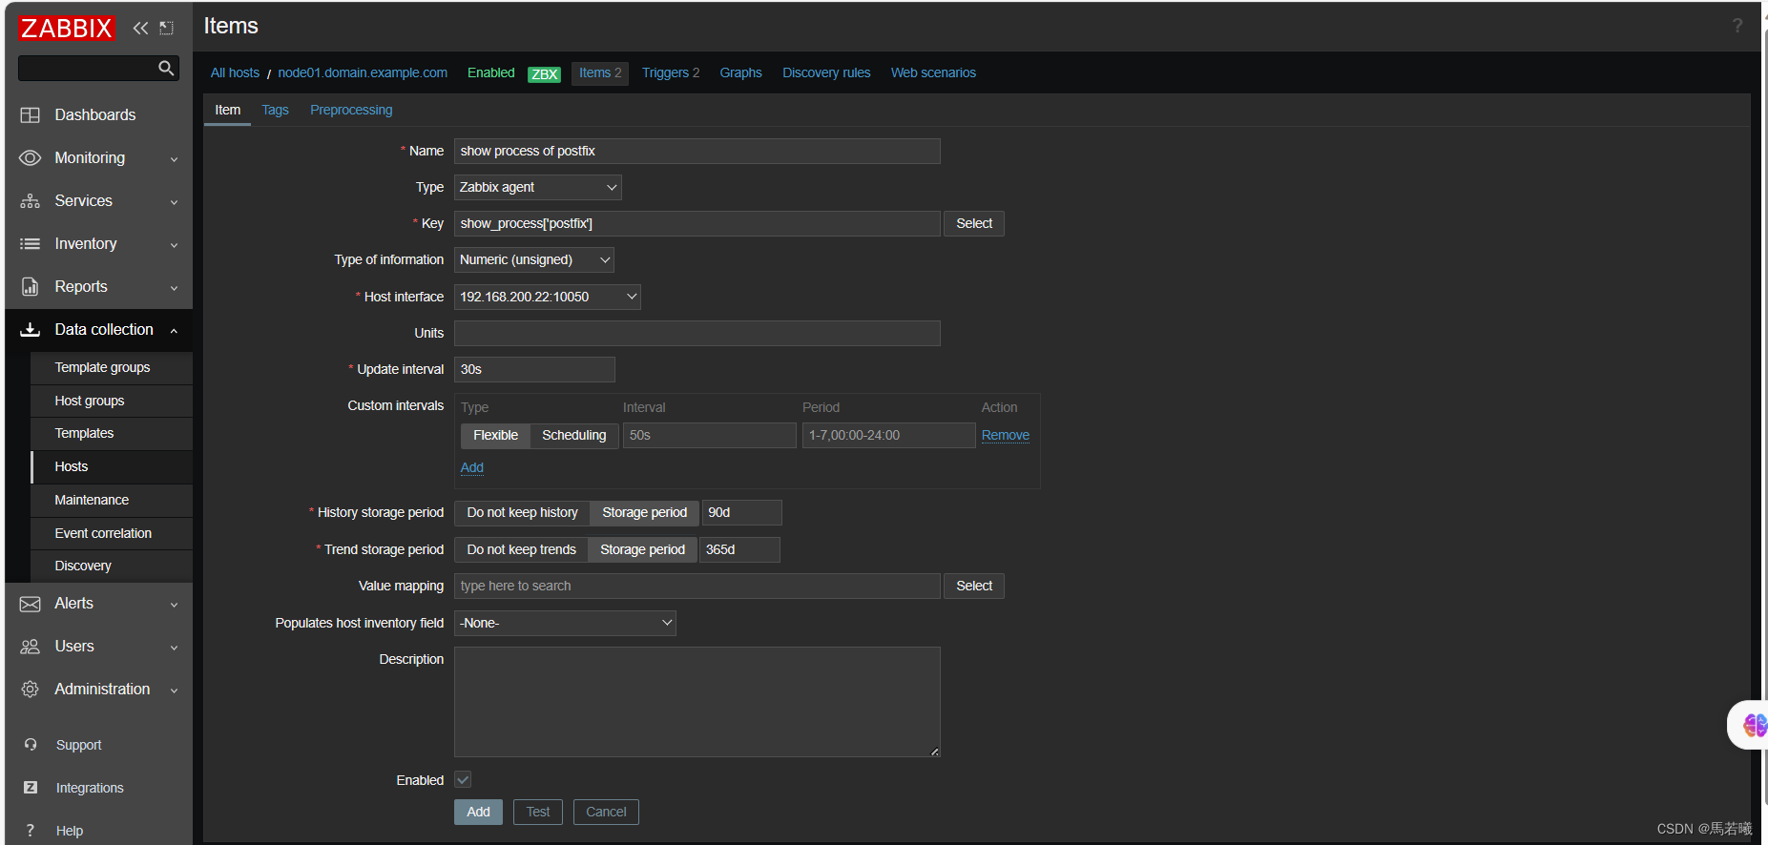Switch to the Tags tab
The image size is (1768, 845).
(x=275, y=110)
